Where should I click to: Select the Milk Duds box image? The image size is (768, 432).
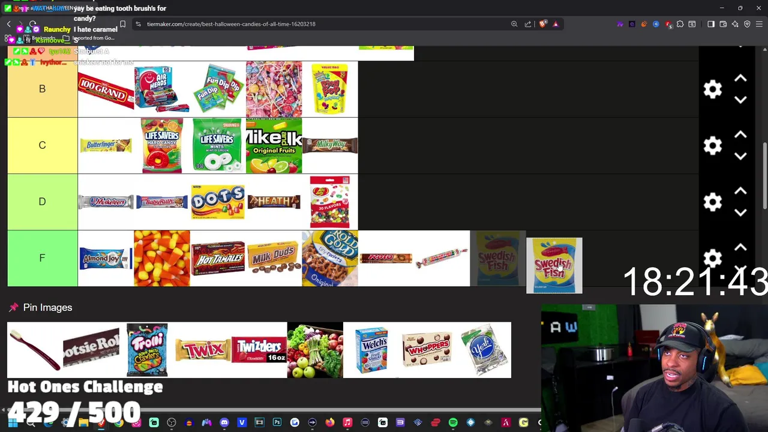point(274,258)
